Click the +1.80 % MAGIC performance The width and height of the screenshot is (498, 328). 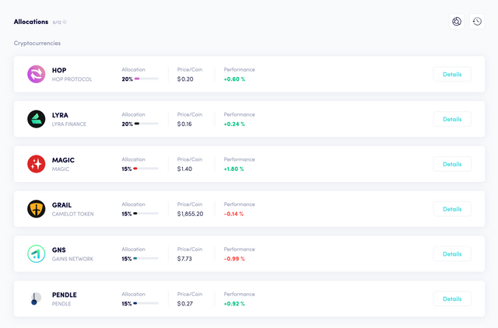233,169
